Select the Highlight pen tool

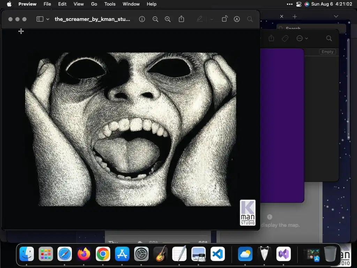200,19
